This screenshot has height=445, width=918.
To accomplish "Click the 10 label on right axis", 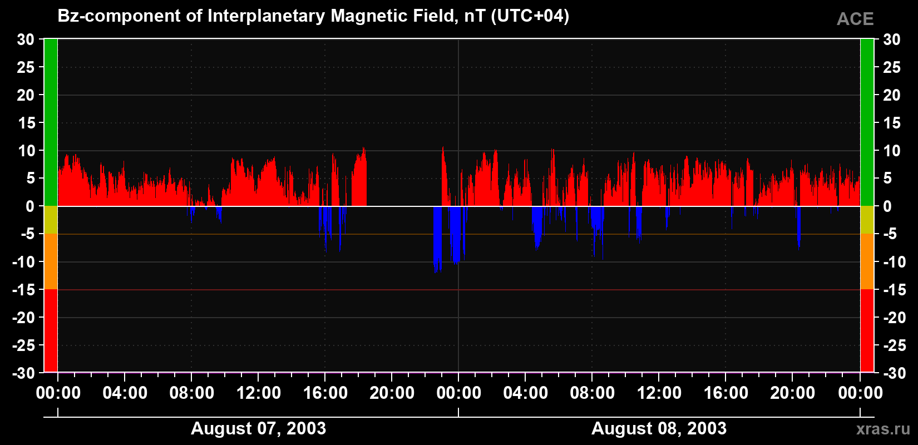I will click(892, 151).
